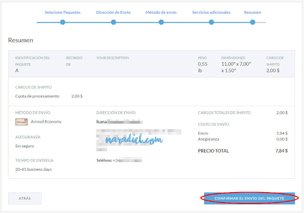Click the YOUR DESCRIPTION column header
This screenshot has height=213, width=304.
click(x=113, y=58)
